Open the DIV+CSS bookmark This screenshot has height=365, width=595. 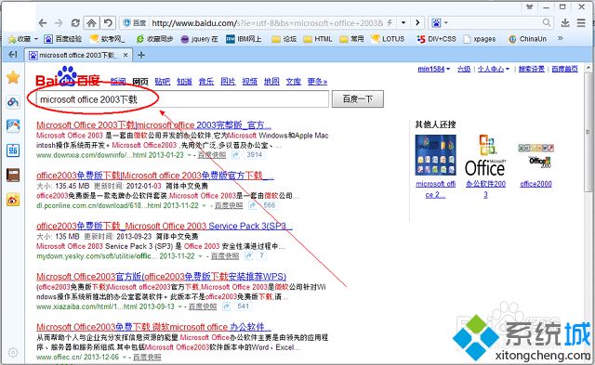click(436, 39)
